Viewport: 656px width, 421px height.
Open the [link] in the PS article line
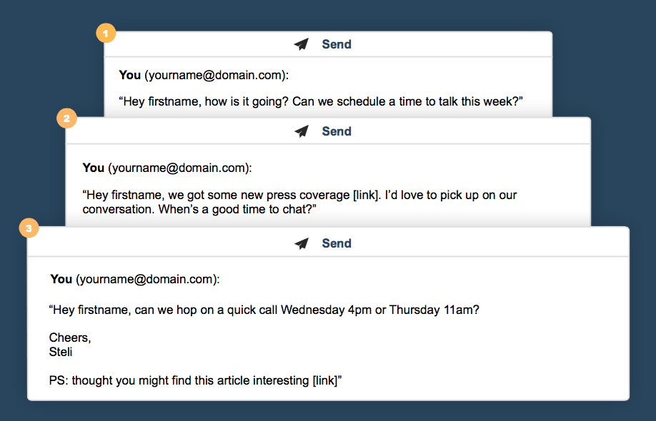(x=325, y=380)
